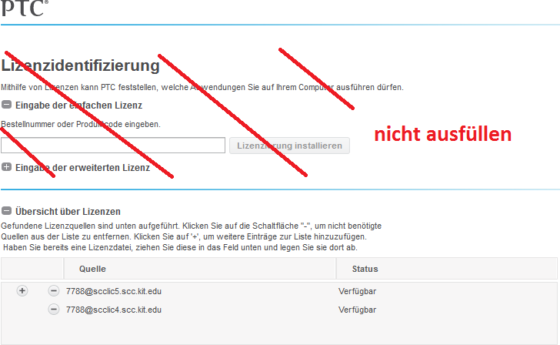Click the Bestellnummer or Produktcode input field
Image resolution: width=560 pixels, height=345 pixels.
point(112,146)
